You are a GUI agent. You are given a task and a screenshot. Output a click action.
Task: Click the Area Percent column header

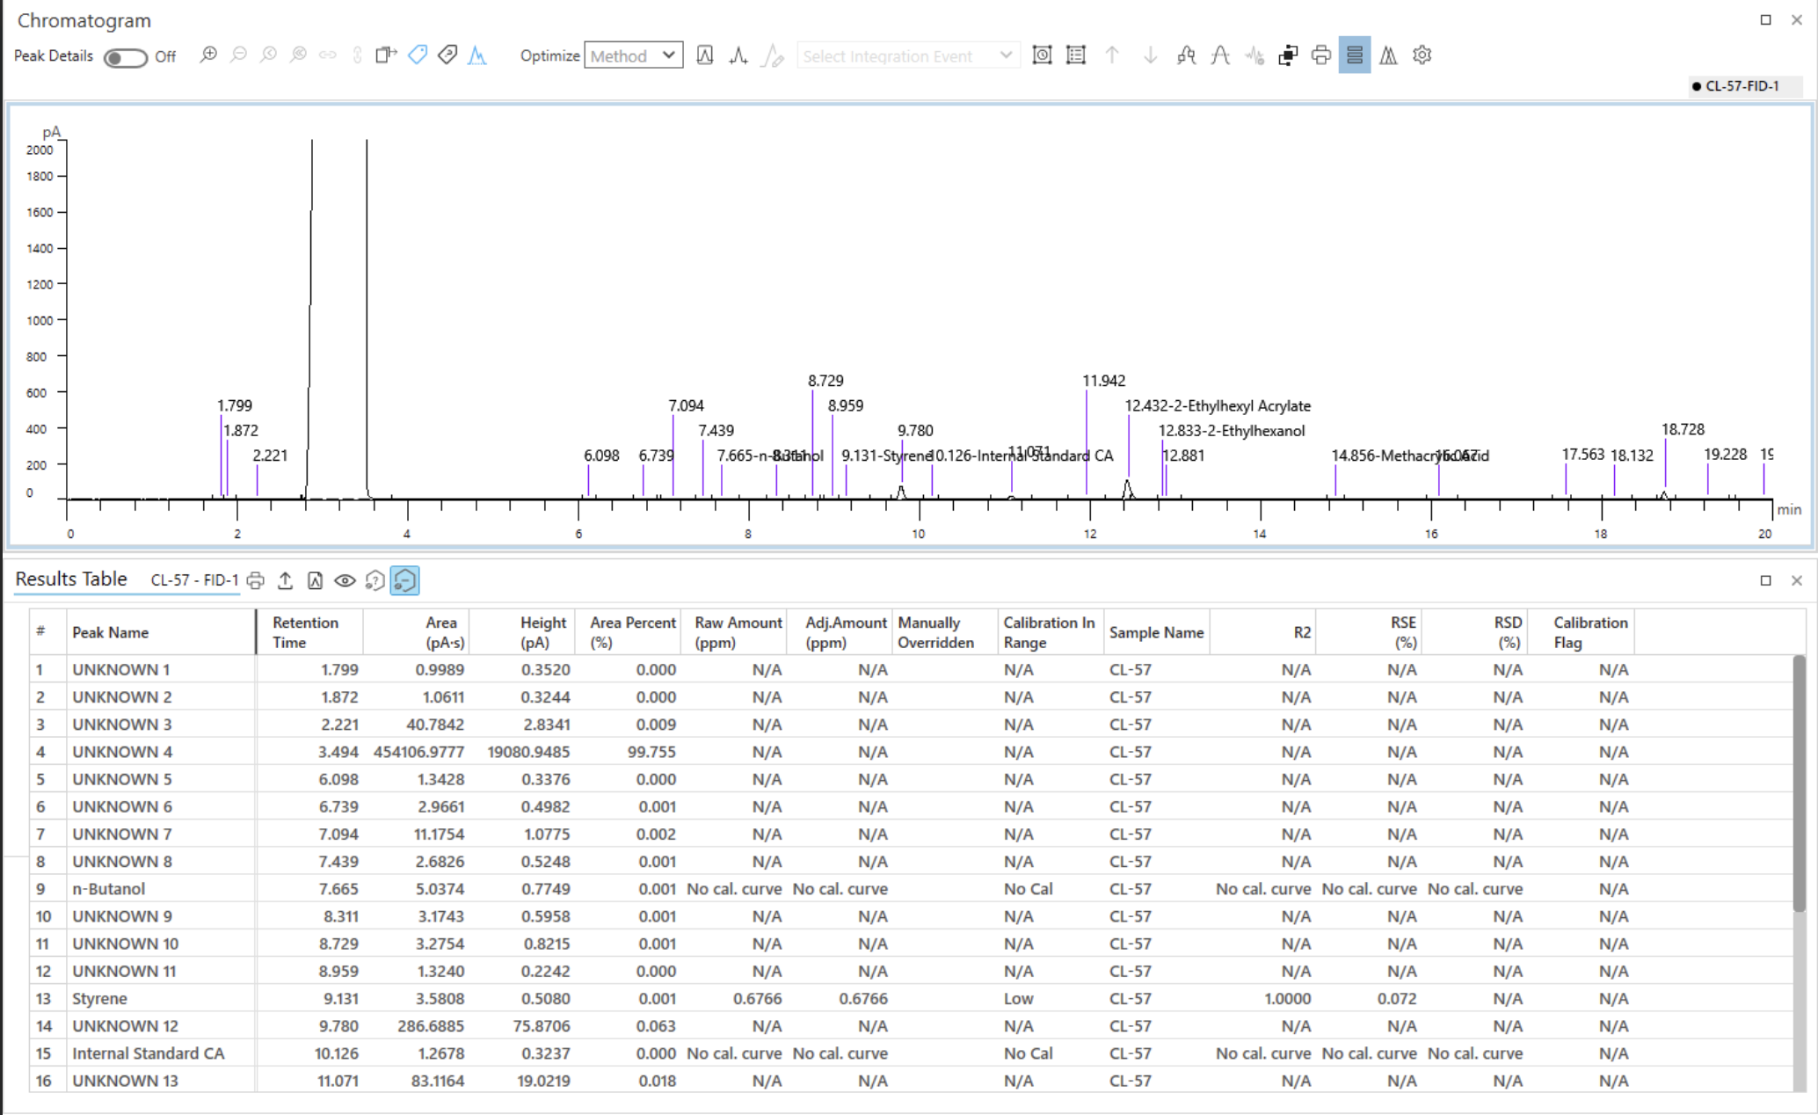632,632
